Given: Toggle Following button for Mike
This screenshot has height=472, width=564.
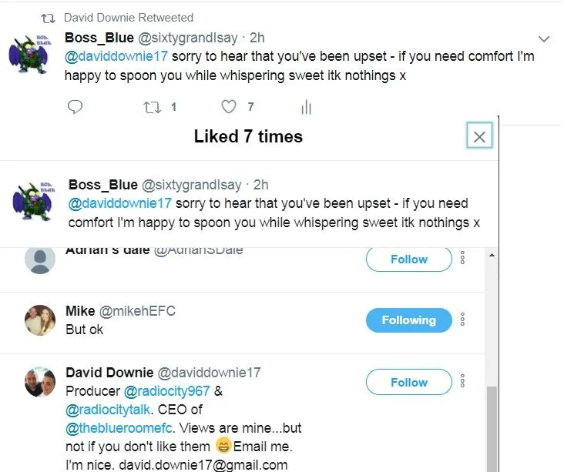Looking at the screenshot, I should click(x=408, y=320).
